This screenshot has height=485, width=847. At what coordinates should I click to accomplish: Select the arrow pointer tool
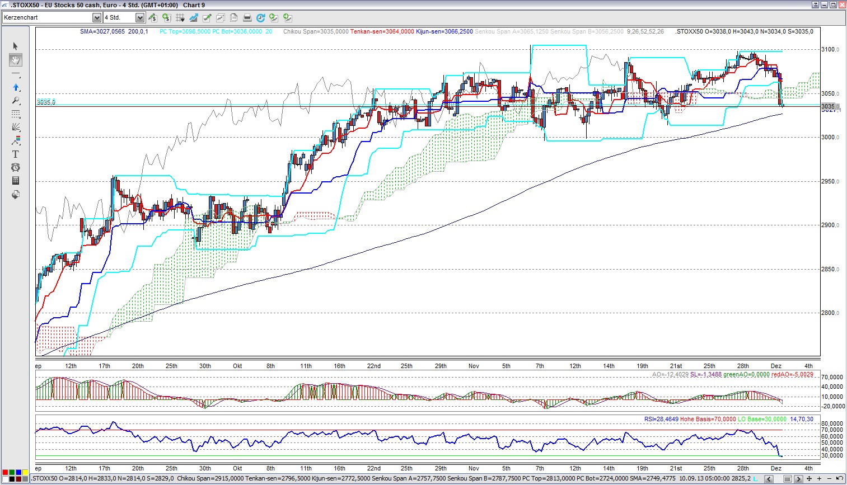coord(16,46)
